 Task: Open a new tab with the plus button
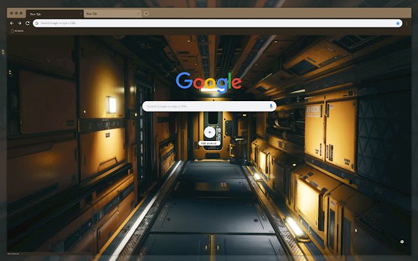tap(146, 13)
